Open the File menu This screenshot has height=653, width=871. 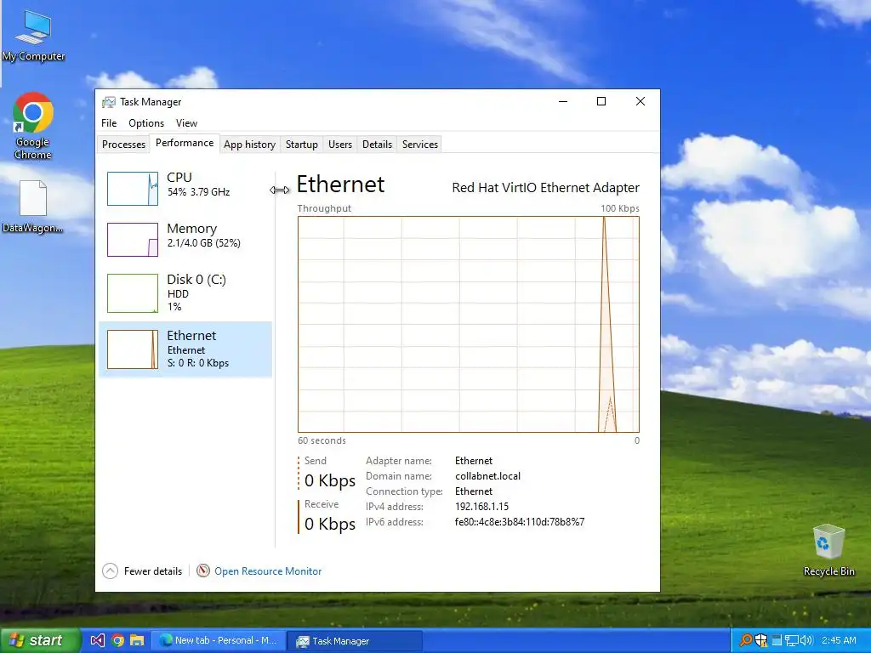coord(109,123)
